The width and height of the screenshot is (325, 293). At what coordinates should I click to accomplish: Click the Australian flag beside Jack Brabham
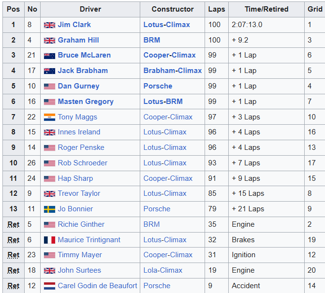click(49, 71)
